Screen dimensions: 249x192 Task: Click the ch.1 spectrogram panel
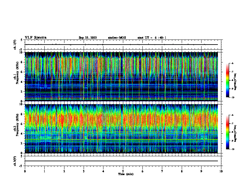coord(121,77)
